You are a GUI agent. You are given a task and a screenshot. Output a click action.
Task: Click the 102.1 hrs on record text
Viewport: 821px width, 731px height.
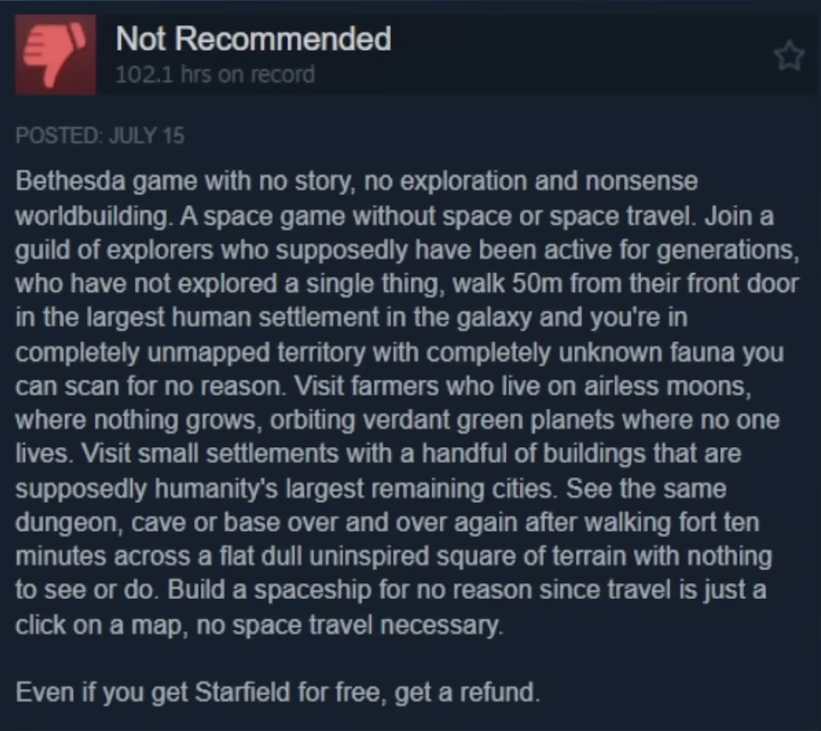point(215,74)
